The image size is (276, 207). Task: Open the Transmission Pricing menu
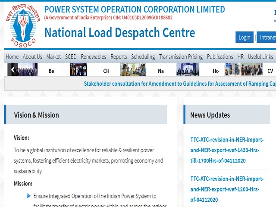[x=181, y=57]
